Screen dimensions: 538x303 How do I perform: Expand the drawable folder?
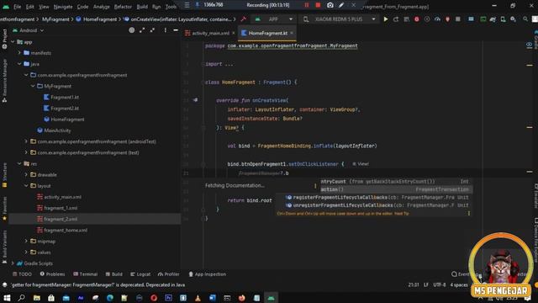tap(26, 174)
